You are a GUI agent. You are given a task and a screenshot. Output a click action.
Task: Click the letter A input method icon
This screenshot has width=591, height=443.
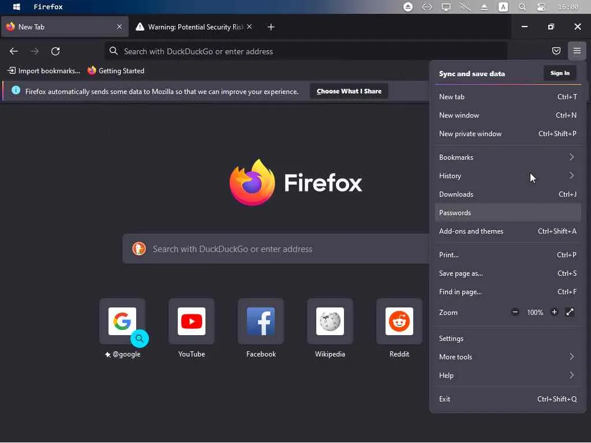click(x=503, y=7)
